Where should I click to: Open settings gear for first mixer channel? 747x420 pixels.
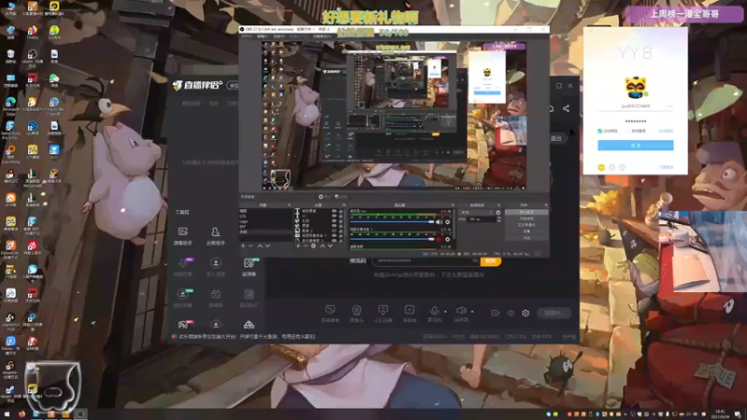(447, 222)
